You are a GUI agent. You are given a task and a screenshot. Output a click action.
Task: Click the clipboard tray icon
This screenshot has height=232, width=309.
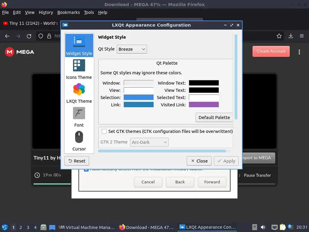282,227
